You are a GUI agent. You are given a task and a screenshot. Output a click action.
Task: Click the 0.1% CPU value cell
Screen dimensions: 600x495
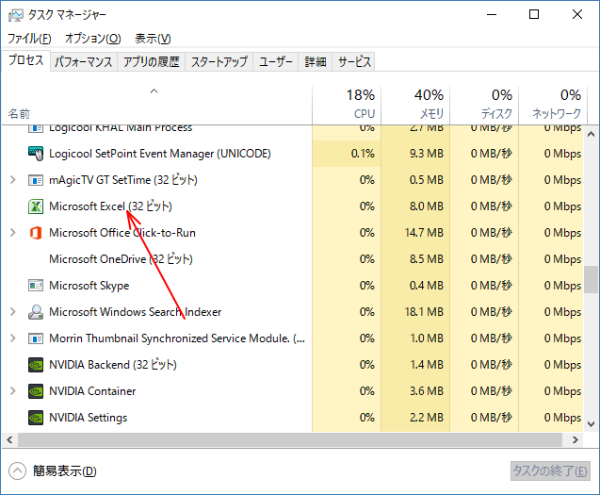(x=347, y=154)
